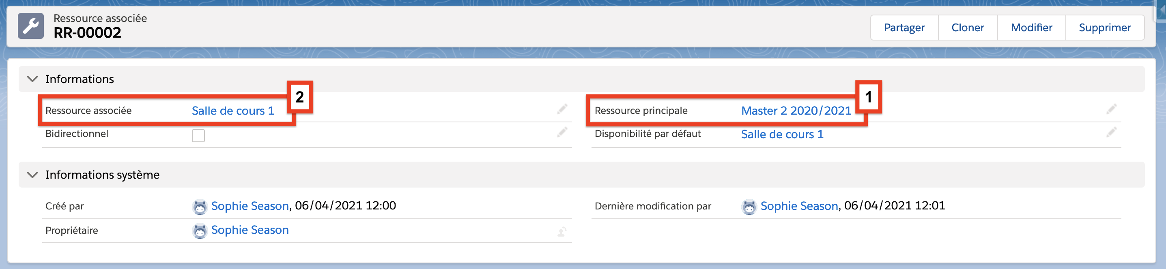Click the Sophie Season link next to Propriétaire
This screenshot has width=1166, height=269.
click(x=250, y=230)
